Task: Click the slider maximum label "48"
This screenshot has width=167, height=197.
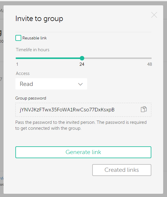Action: (x=150, y=64)
